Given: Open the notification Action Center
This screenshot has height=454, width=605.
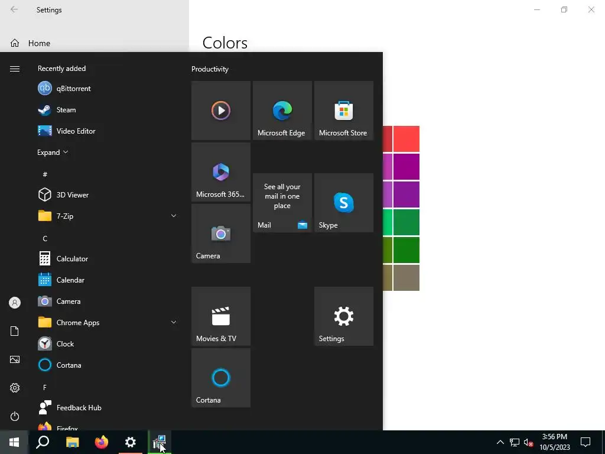Looking at the screenshot, I should (x=586, y=442).
